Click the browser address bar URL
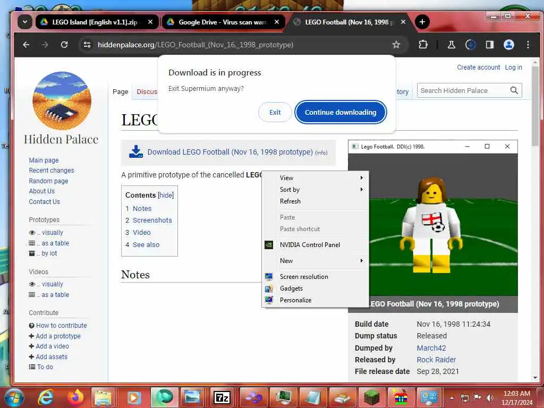The height and width of the screenshot is (408, 544). click(x=195, y=45)
